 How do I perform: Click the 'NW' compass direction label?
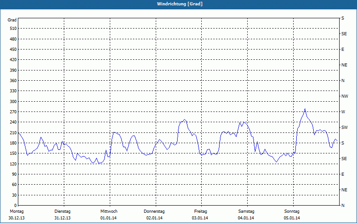345,96
